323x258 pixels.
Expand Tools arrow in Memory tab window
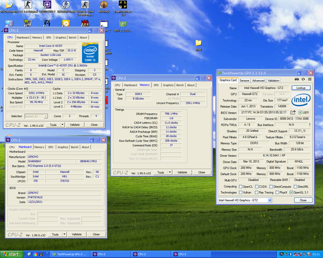[170, 172]
